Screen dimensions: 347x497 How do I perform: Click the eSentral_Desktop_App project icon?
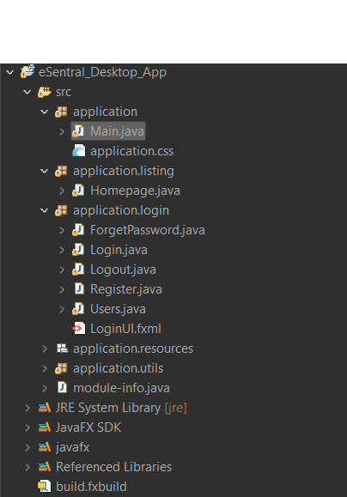27,71
